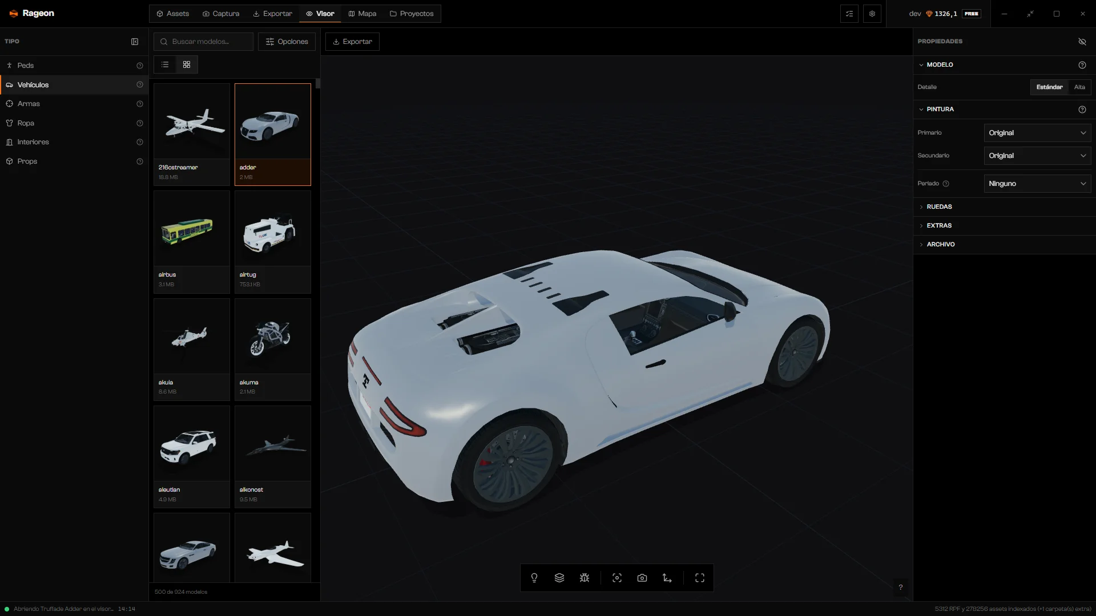Select the aleutian SUV thumbnail
This screenshot has width=1096, height=616.
[x=192, y=457]
